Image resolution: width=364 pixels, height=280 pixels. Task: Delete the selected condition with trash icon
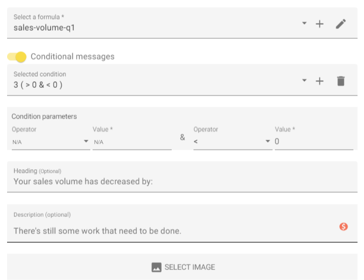340,81
